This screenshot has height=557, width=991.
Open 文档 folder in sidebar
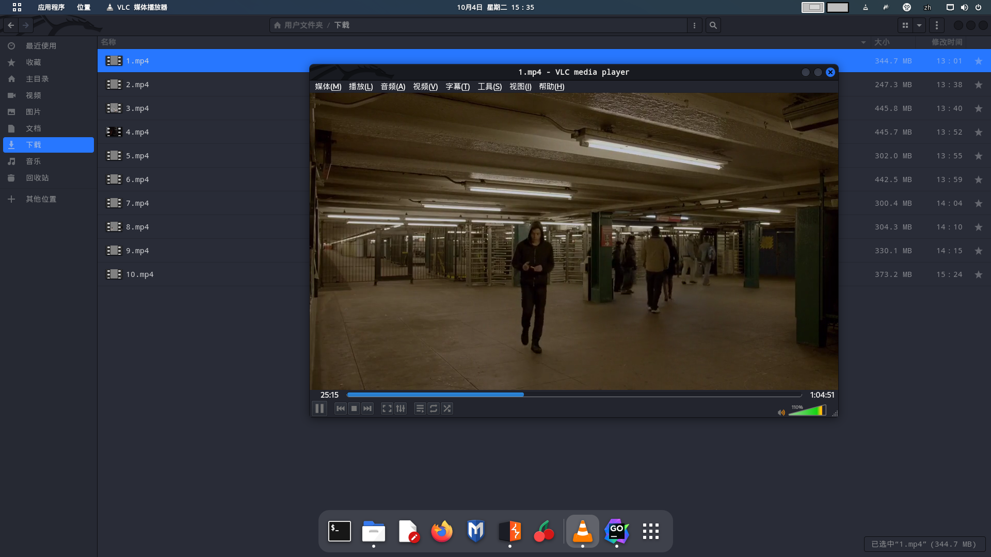(x=49, y=128)
